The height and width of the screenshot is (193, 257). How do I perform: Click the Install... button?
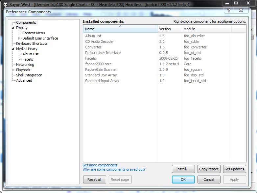point(183,169)
